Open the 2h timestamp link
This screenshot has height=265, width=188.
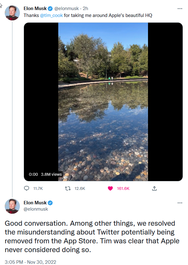(x=85, y=8)
